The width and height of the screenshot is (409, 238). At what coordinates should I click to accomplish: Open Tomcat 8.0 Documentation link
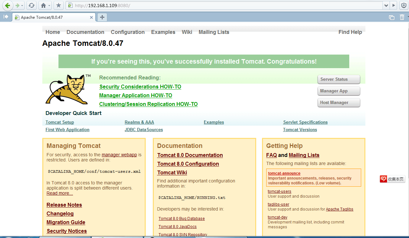[190, 155]
